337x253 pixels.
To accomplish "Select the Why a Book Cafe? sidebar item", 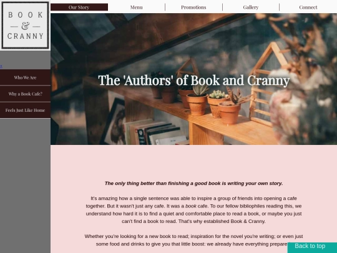I will (x=25, y=94).
